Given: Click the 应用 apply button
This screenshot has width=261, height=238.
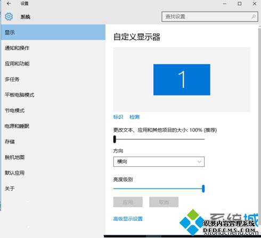Looking at the screenshot, I should pyautogui.click(x=128, y=202).
